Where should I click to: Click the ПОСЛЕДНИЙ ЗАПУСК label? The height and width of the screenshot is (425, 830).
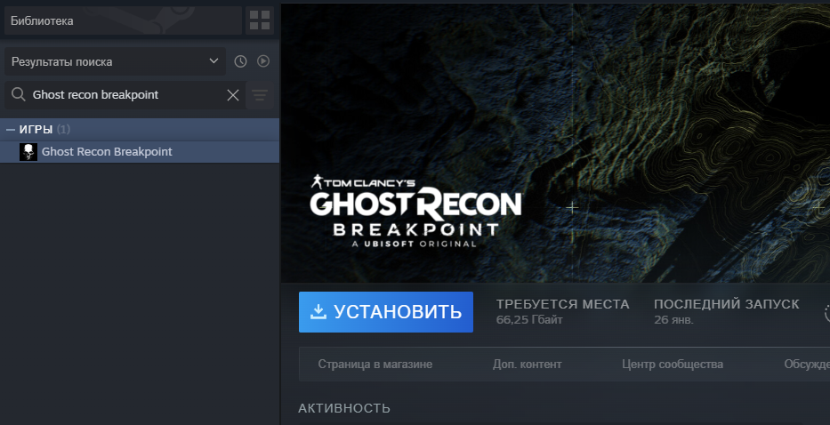tap(726, 304)
